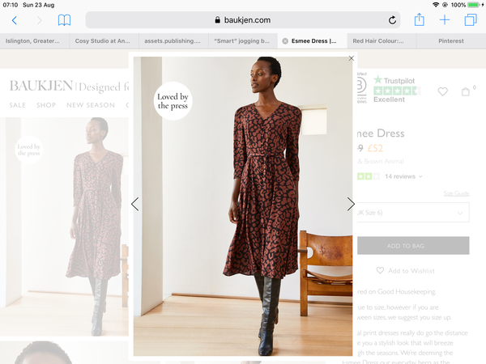
Task: Reload the page with the refresh icon
Action: tap(392, 20)
